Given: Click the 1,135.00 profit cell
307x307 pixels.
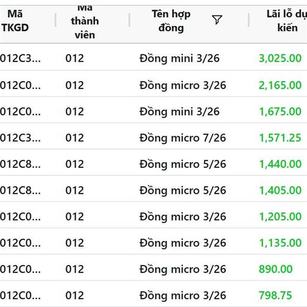Looking at the screenshot, I should pyautogui.click(x=280, y=243).
